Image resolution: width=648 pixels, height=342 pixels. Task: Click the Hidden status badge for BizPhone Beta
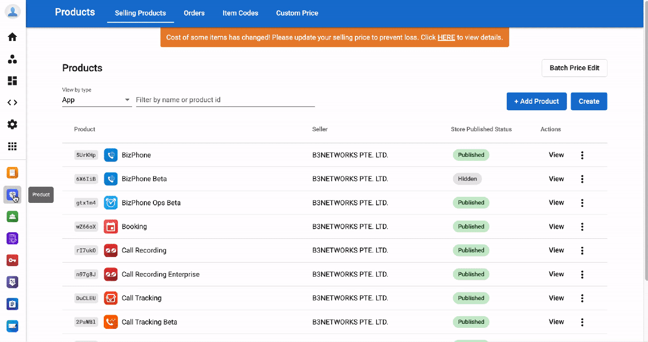coord(467,179)
